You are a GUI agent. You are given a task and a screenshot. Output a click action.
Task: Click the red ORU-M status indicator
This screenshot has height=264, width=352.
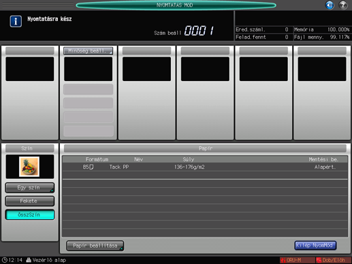point(298,260)
